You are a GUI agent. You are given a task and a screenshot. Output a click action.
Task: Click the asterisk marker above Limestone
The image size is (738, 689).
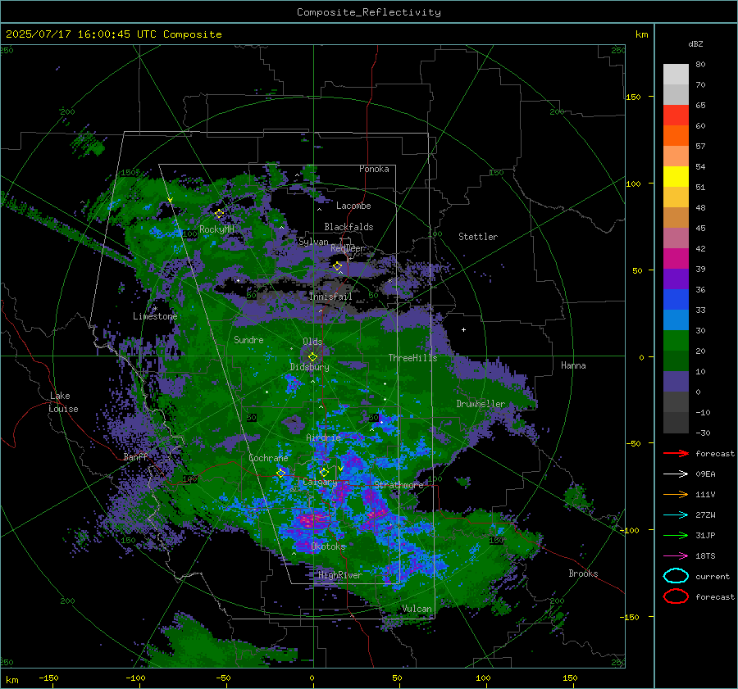(x=155, y=309)
